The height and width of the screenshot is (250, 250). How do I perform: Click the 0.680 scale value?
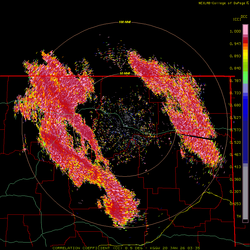pyautogui.click(x=235, y=105)
